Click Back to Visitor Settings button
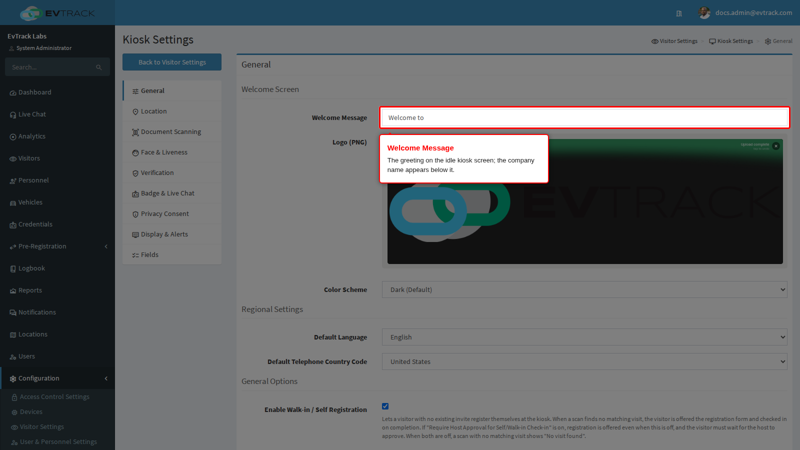The width and height of the screenshot is (800, 450). [x=172, y=62]
